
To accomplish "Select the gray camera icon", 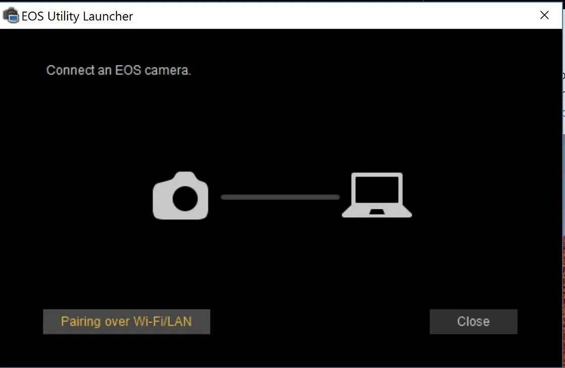I will click(x=181, y=196).
